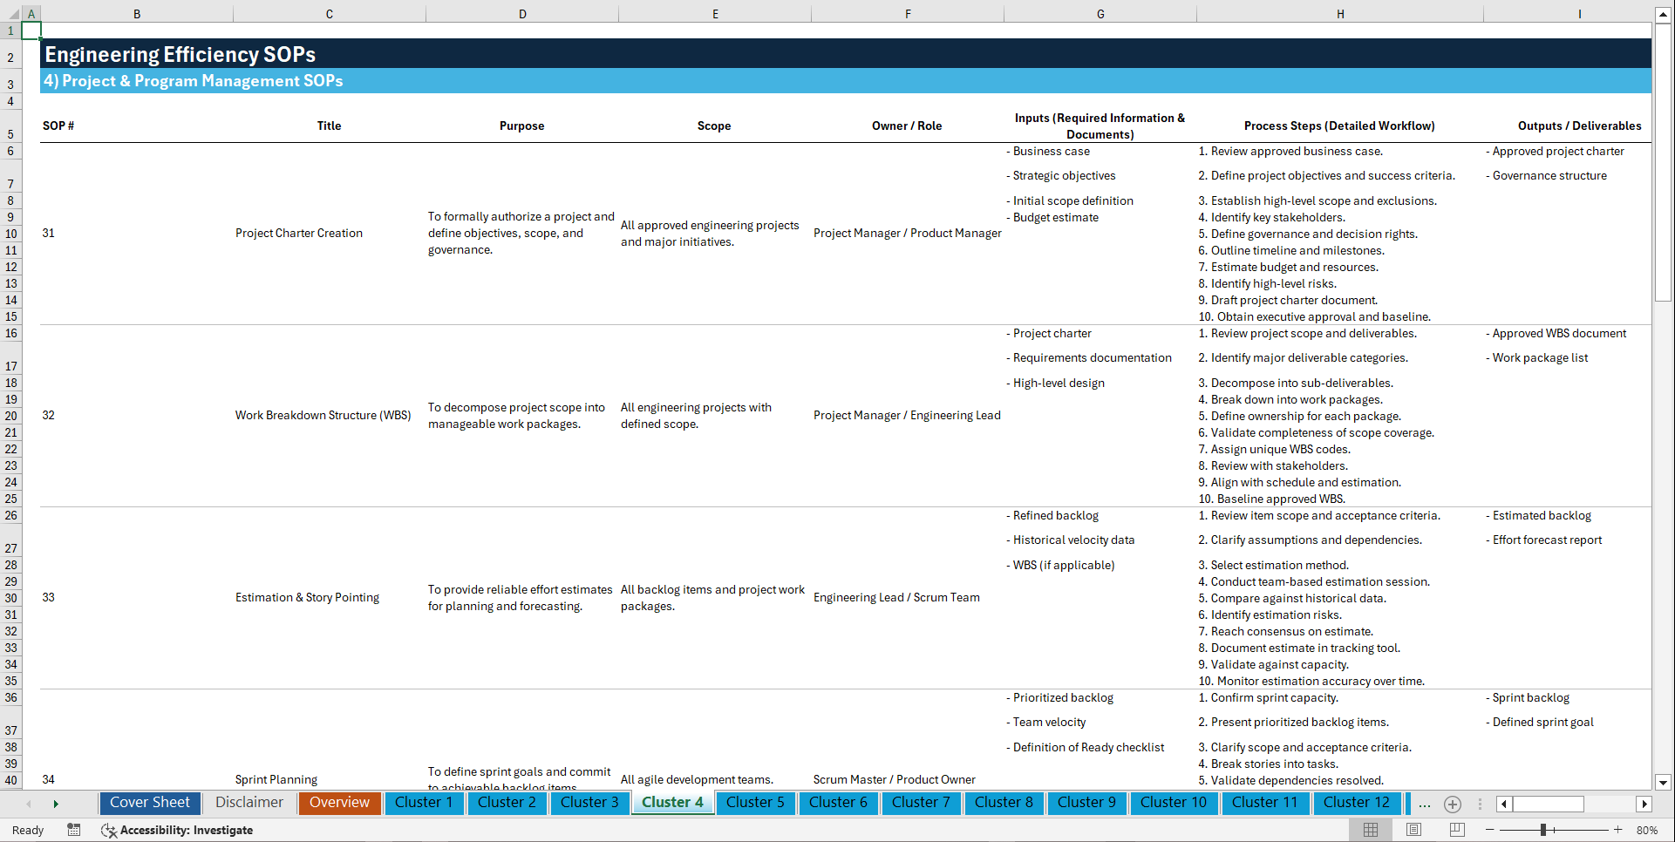This screenshot has width=1675, height=842.
Task: Switch to Page Layout view
Action: (1413, 830)
